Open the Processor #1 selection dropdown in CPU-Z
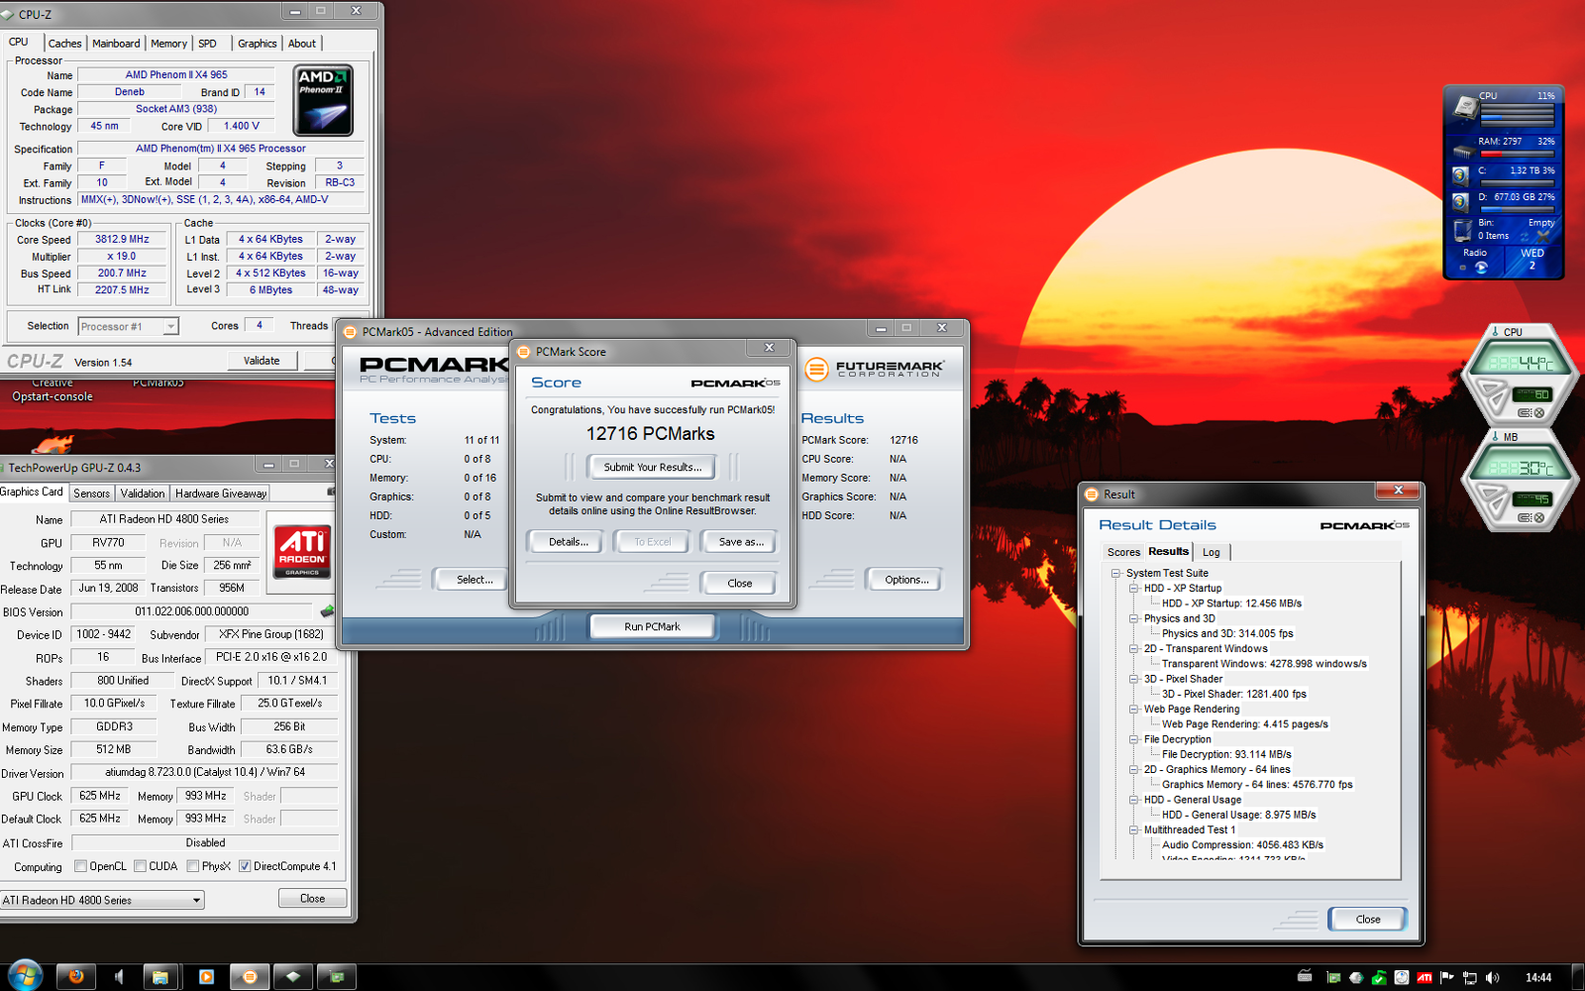 [129, 326]
